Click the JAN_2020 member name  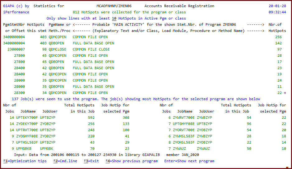coord(189,155)
